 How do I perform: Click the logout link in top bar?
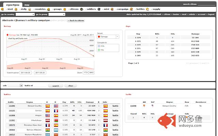pos(211,14)
